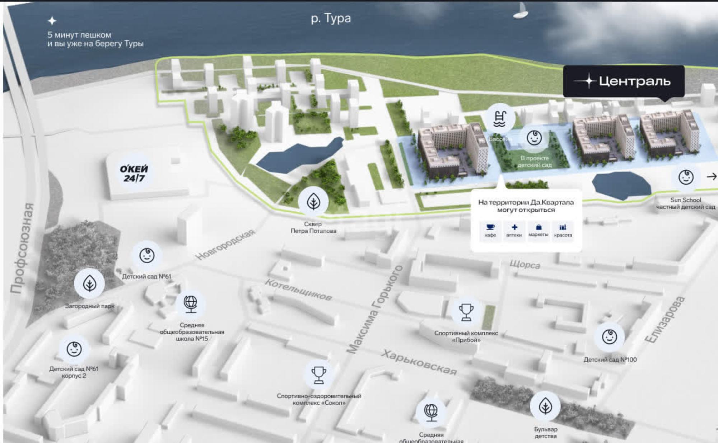Select the Детский сад №61 smiley marker
The width and height of the screenshot is (718, 443).
(146, 255)
